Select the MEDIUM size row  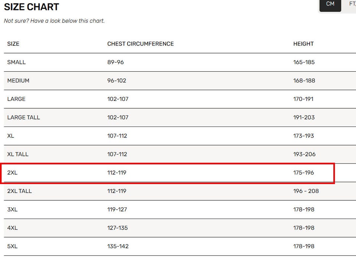(180, 81)
